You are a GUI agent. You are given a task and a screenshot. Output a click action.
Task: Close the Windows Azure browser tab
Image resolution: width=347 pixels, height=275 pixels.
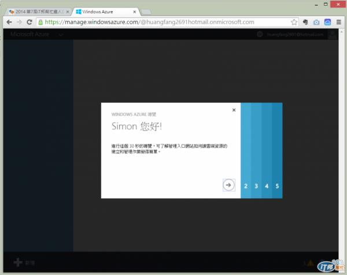pos(135,12)
